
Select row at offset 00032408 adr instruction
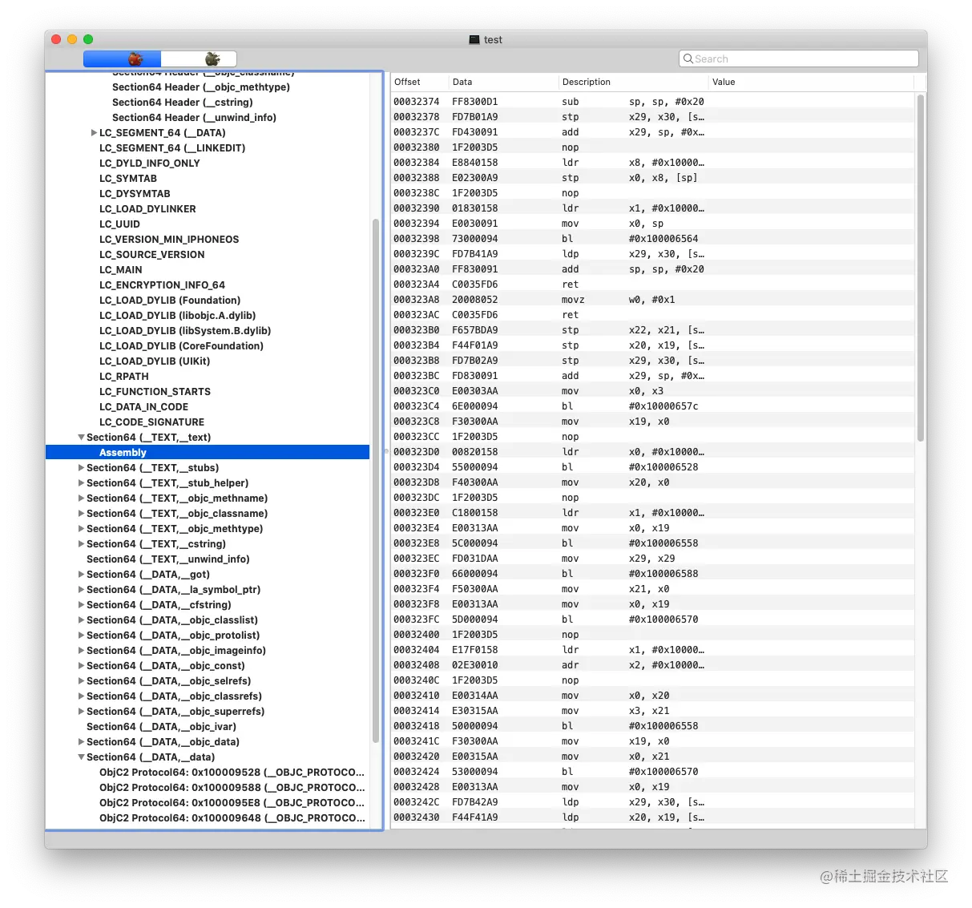coord(652,665)
